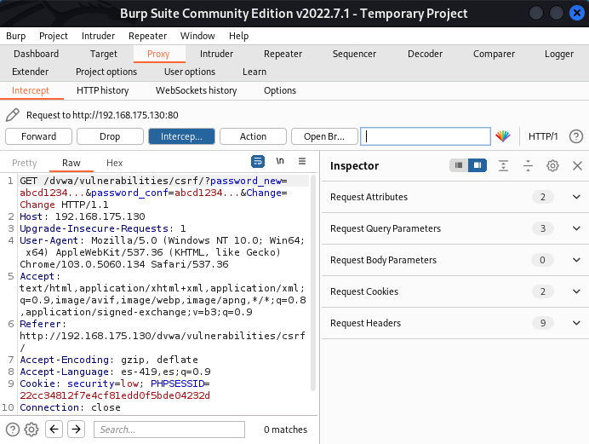The image size is (589, 444).
Task: Open the editor hamburger menu
Action: (302, 161)
